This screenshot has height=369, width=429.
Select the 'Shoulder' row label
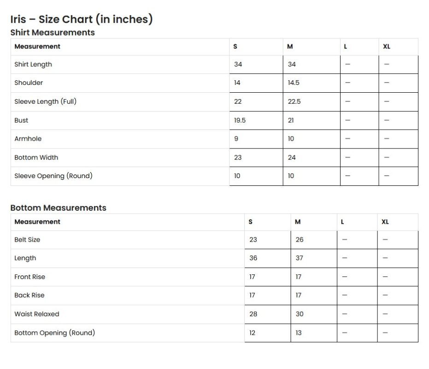pyautogui.click(x=29, y=83)
